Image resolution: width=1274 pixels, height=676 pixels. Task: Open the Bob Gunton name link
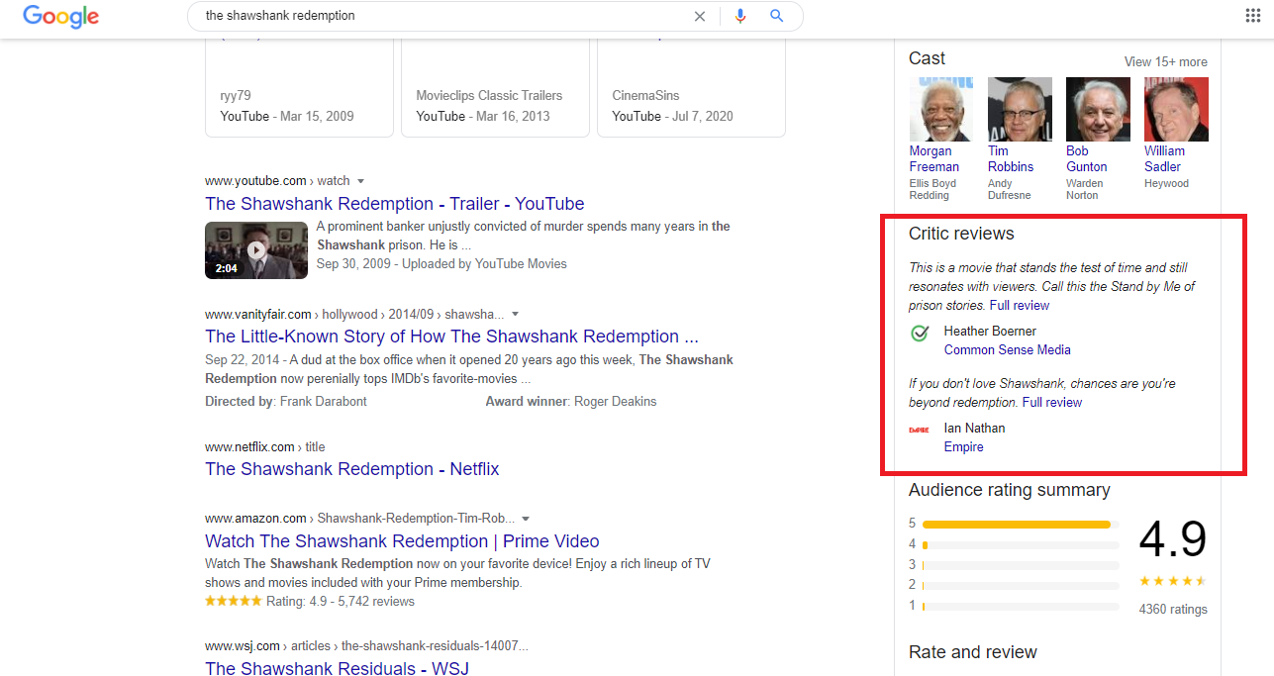point(1087,159)
